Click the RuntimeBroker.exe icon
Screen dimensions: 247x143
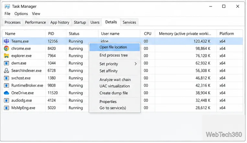coord(6,85)
